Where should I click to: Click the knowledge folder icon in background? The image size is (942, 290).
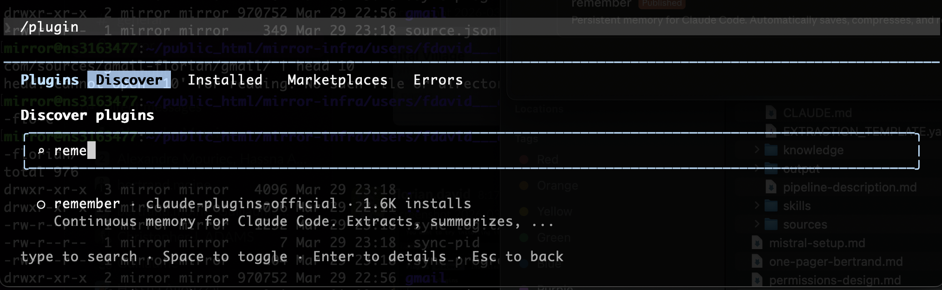771,150
